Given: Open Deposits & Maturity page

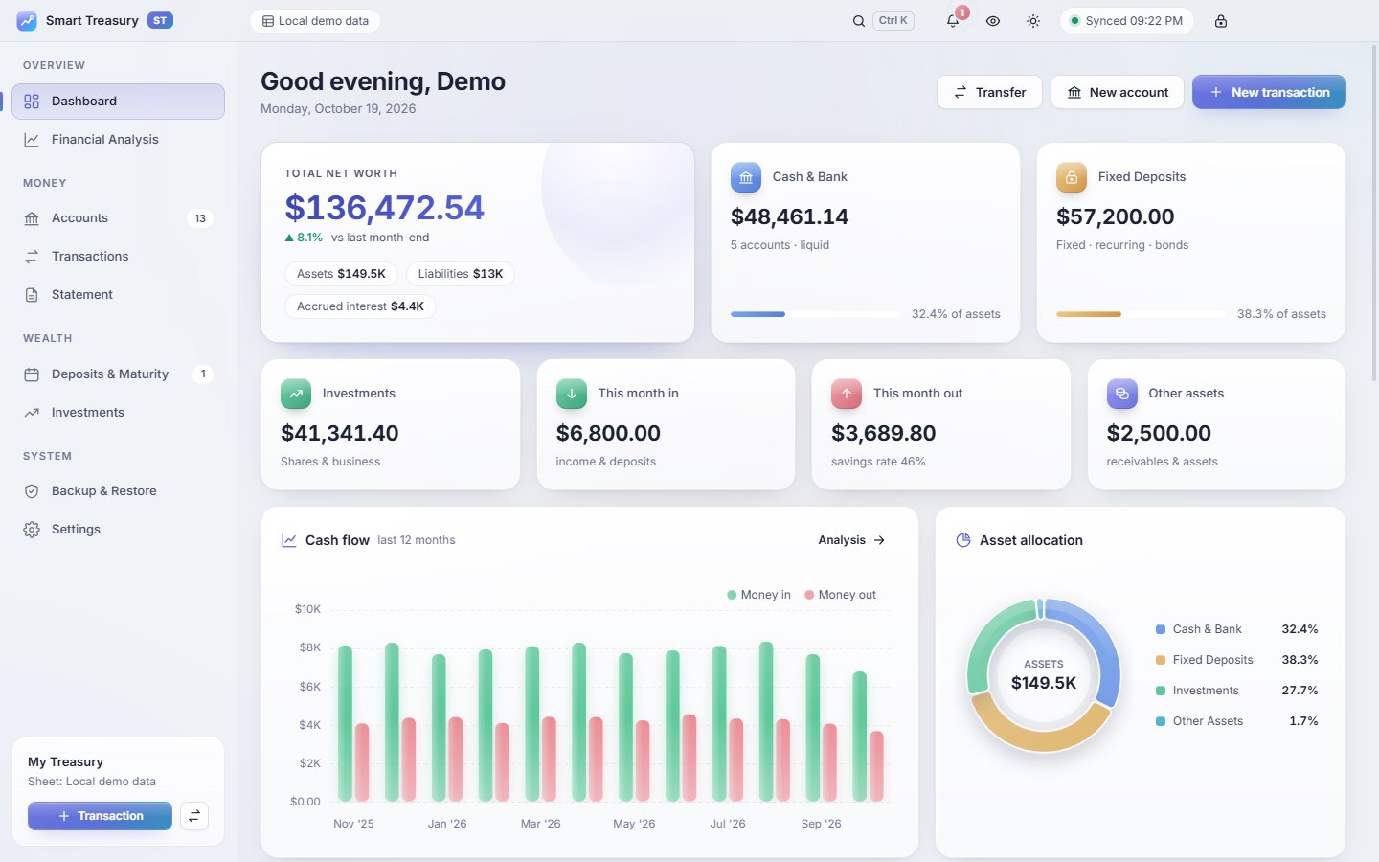Looking at the screenshot, I should (x=118, y=374).
